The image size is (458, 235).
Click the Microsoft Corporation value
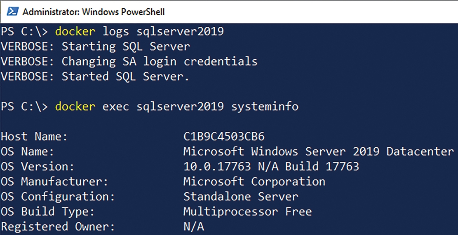[254, 181]
